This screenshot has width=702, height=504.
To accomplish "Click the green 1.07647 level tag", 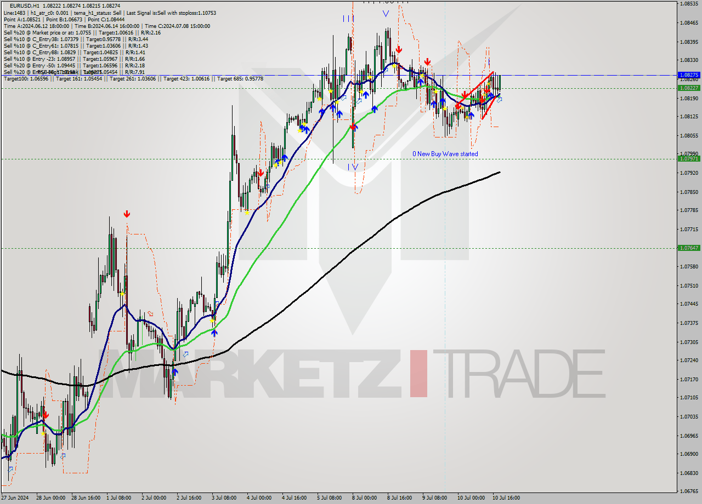I will coord(688,248).
